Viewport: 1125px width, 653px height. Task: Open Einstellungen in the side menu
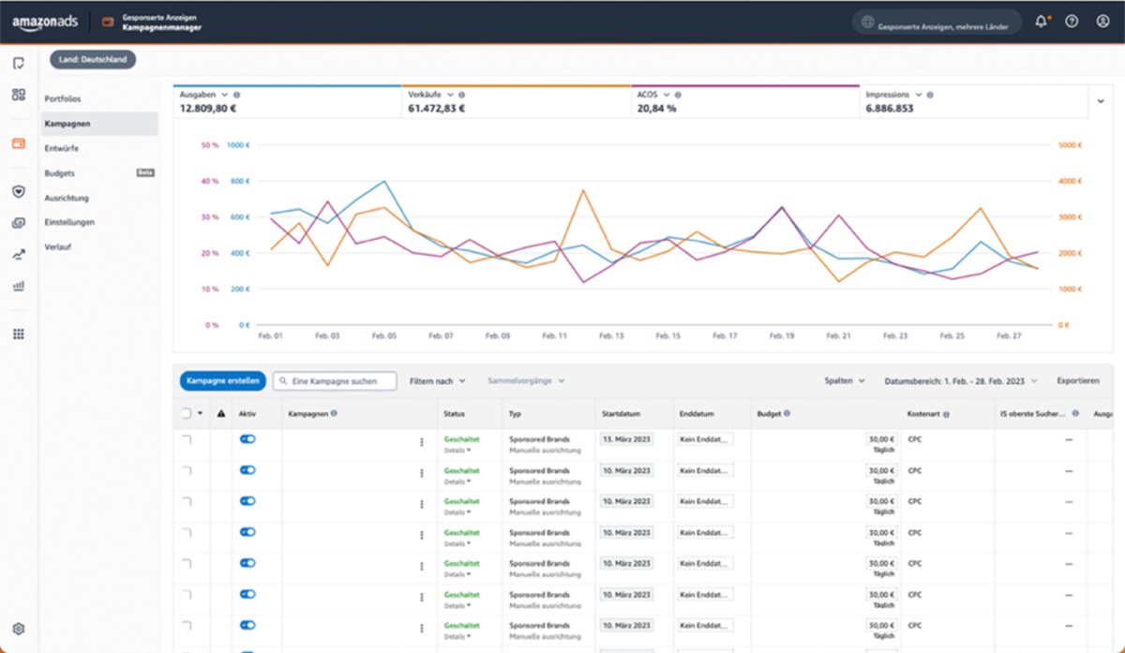tap(69, 222)
